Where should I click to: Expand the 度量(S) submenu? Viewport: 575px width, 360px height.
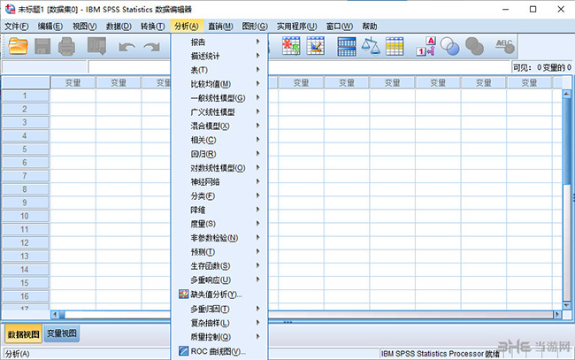[219, 224]
